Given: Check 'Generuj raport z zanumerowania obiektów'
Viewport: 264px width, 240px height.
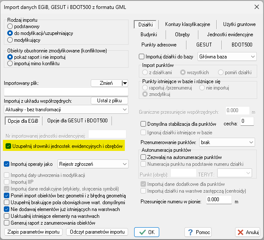Looking at the screenshot, I should (7, 222).
